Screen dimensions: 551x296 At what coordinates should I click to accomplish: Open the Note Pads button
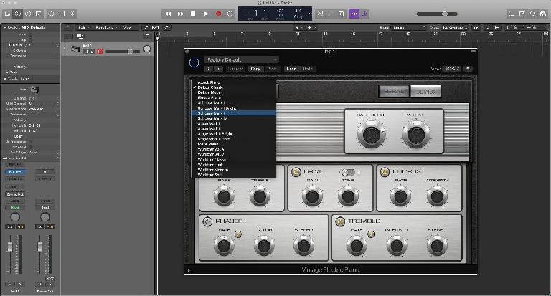[522, 14]
